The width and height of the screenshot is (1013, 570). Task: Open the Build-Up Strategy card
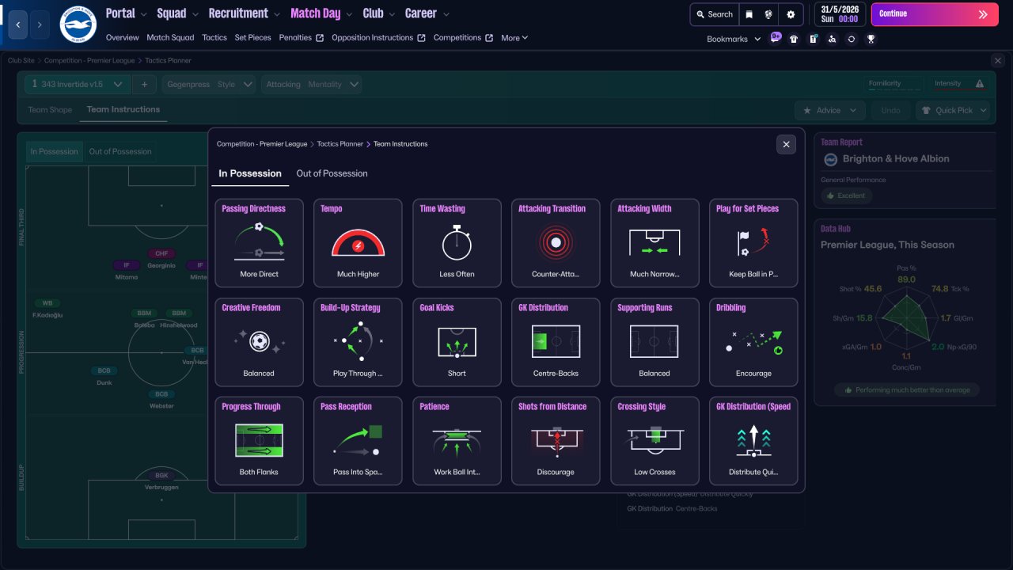coord(358,342)
